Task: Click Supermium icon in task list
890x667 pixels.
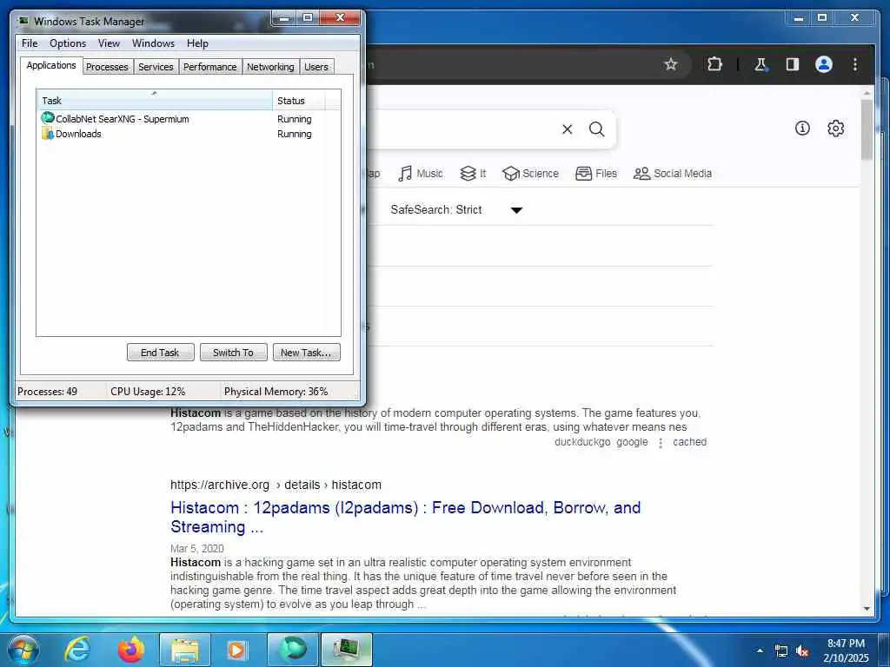Action: pyautogui.click(x=48, y=118)
